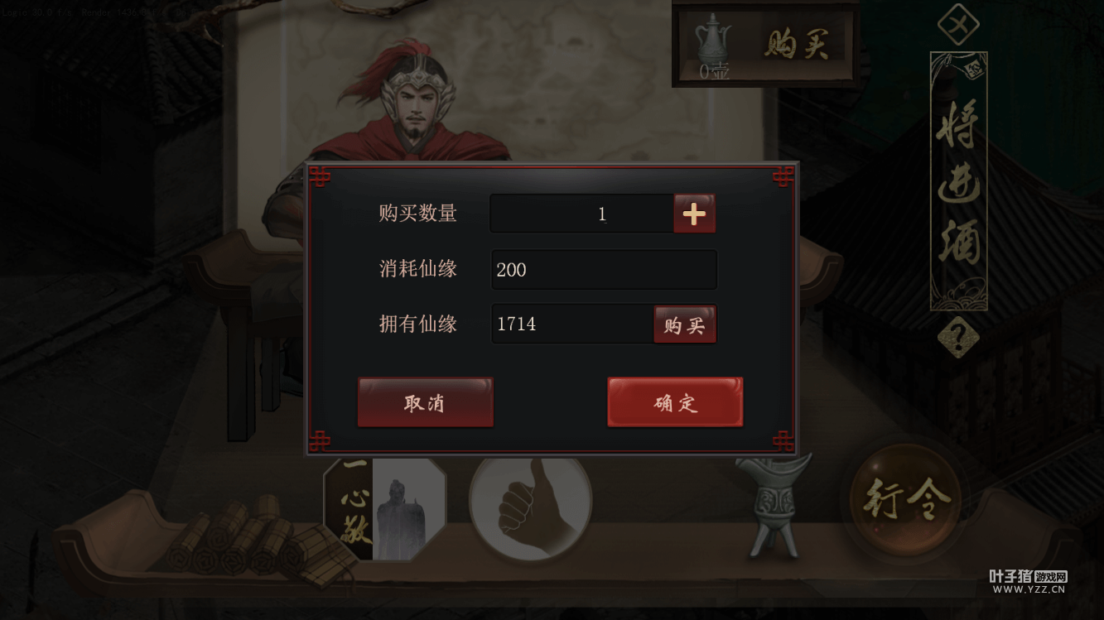Click the 购买数量 label
Image resolution: width=1104 pixels, height=620 pixels.
(418, 214)
